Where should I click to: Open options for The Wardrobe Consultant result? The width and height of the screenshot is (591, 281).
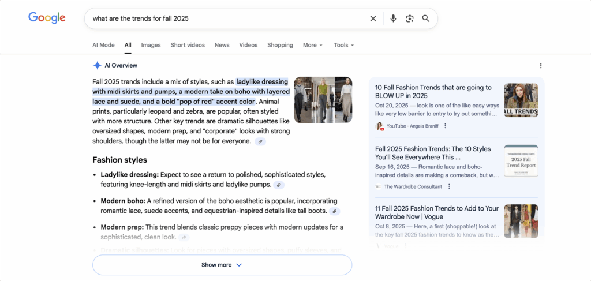449,186
